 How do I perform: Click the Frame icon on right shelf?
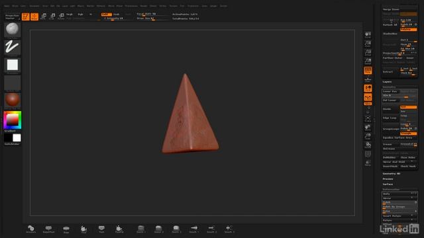tap(368, 119)
